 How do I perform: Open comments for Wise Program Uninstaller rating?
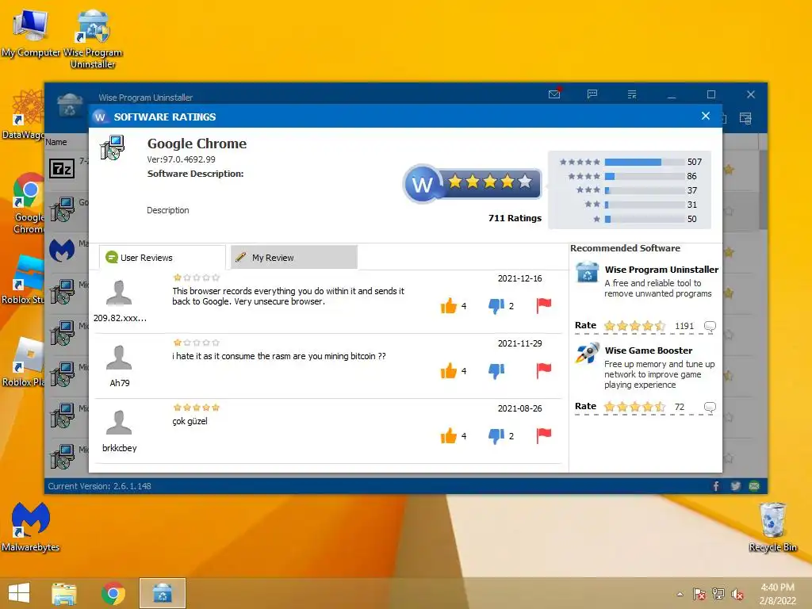click(x=710, y=326)
